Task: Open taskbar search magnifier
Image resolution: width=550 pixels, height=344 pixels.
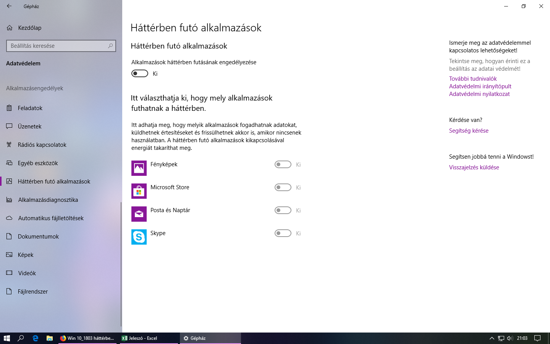Action: [21, 338]
